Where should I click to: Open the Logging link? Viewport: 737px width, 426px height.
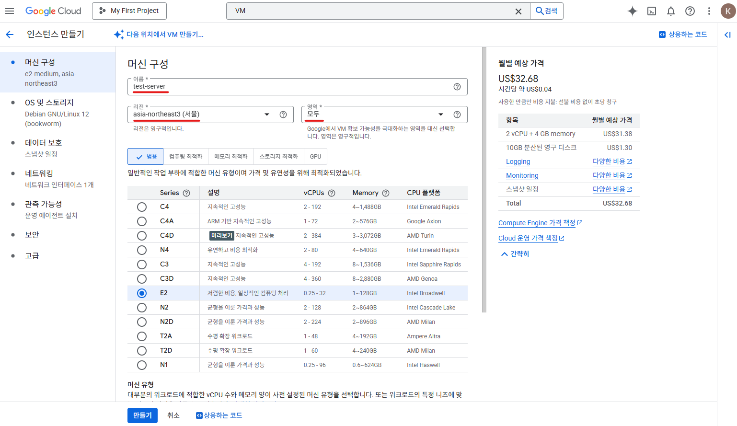(518, 162)
